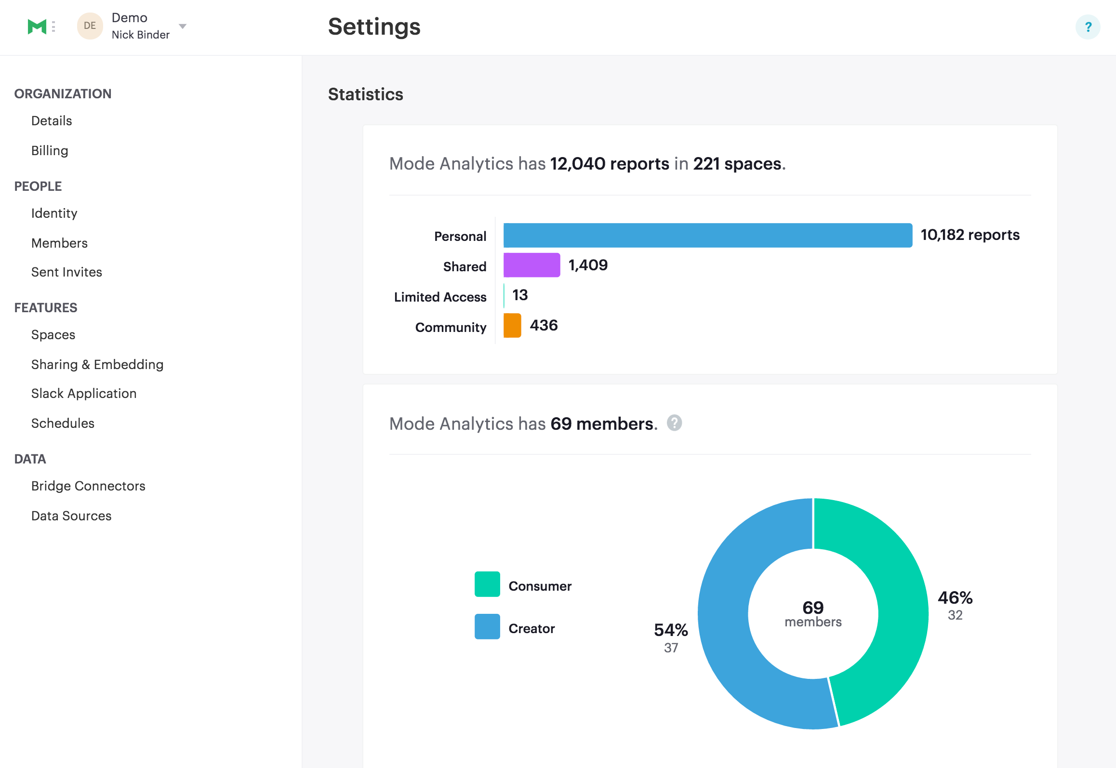
Task: Click the '12,040 reports' summary text
Action: tap(610, 164)
